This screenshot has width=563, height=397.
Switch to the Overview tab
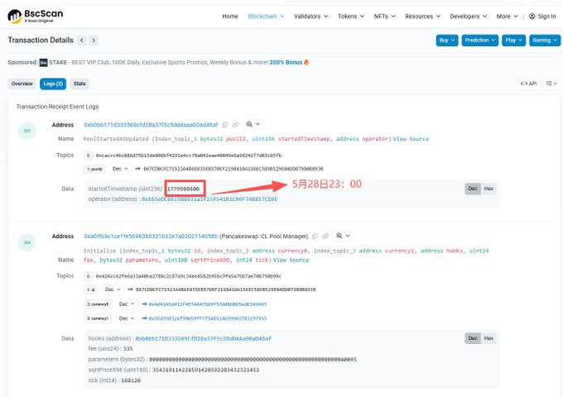click(22, 84)
